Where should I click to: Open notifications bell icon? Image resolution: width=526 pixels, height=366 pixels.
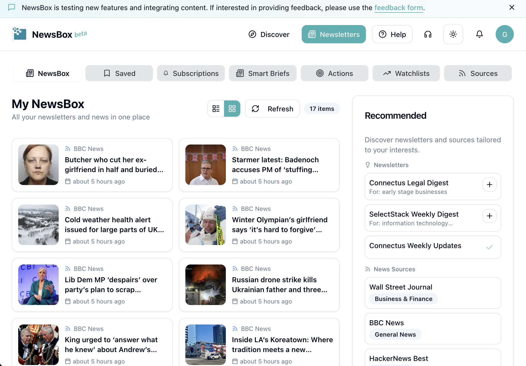coord(479,34)
